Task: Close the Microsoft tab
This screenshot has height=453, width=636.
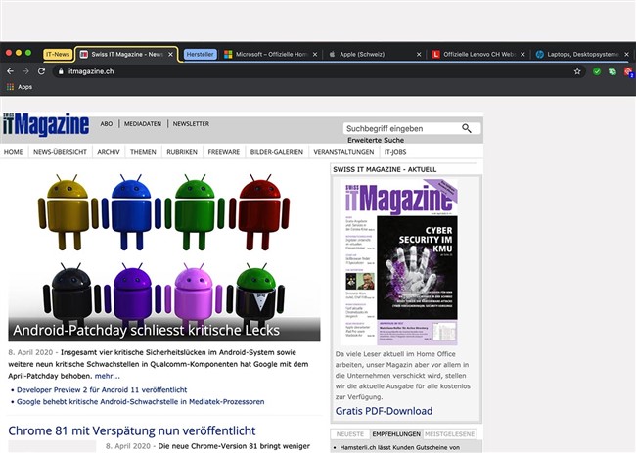Action: [x=315, y=54]
